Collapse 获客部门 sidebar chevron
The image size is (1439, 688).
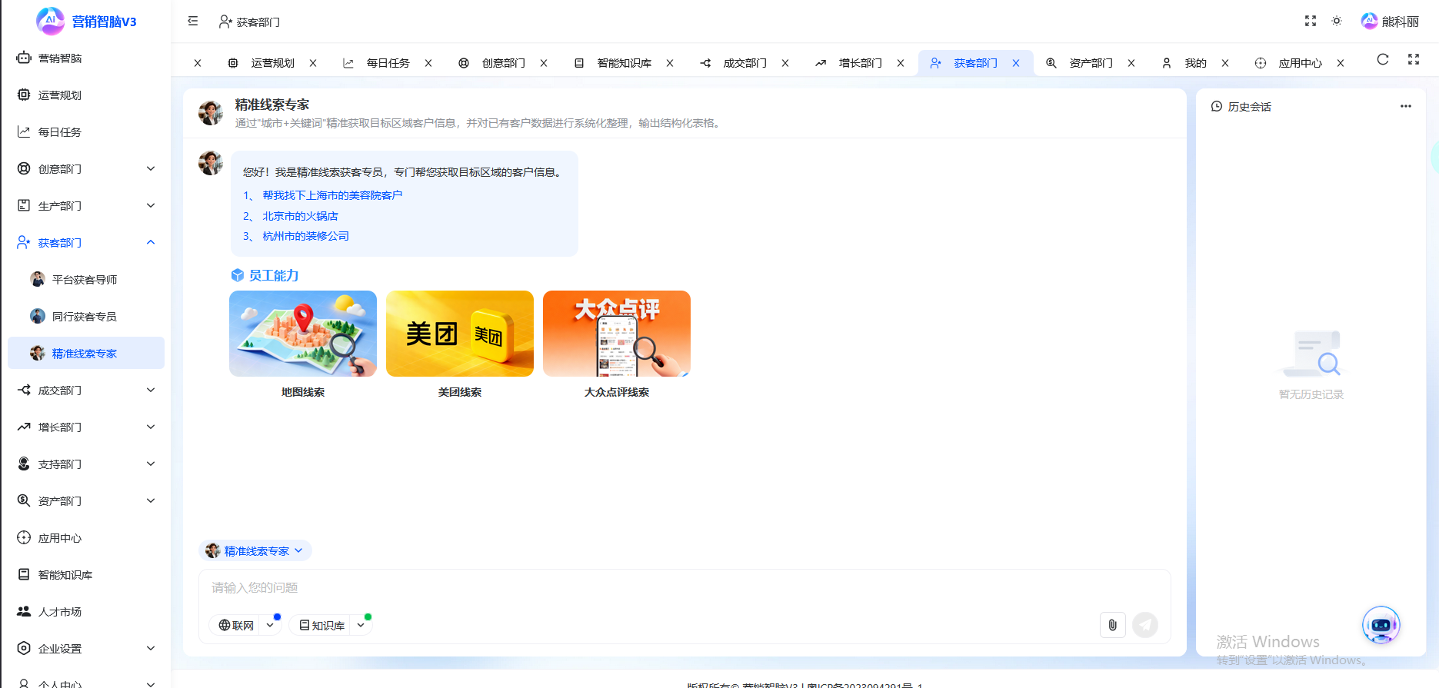point(151,243)
